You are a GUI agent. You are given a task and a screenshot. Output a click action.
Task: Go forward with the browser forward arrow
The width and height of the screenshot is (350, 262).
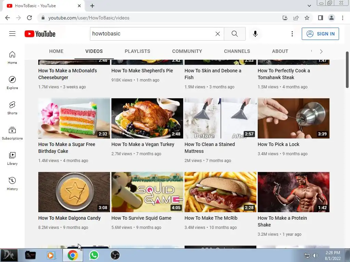coord(18,18)
